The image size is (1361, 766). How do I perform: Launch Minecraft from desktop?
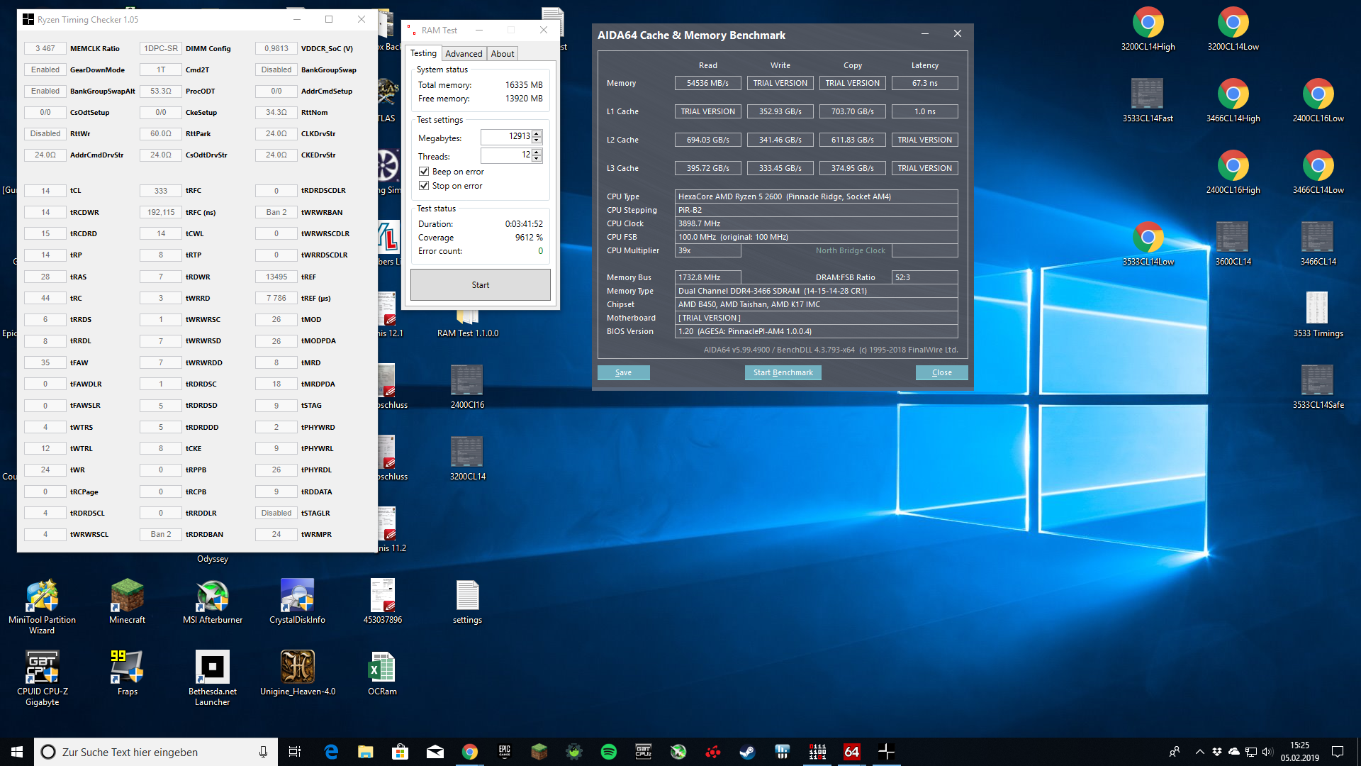pos(127,597)
